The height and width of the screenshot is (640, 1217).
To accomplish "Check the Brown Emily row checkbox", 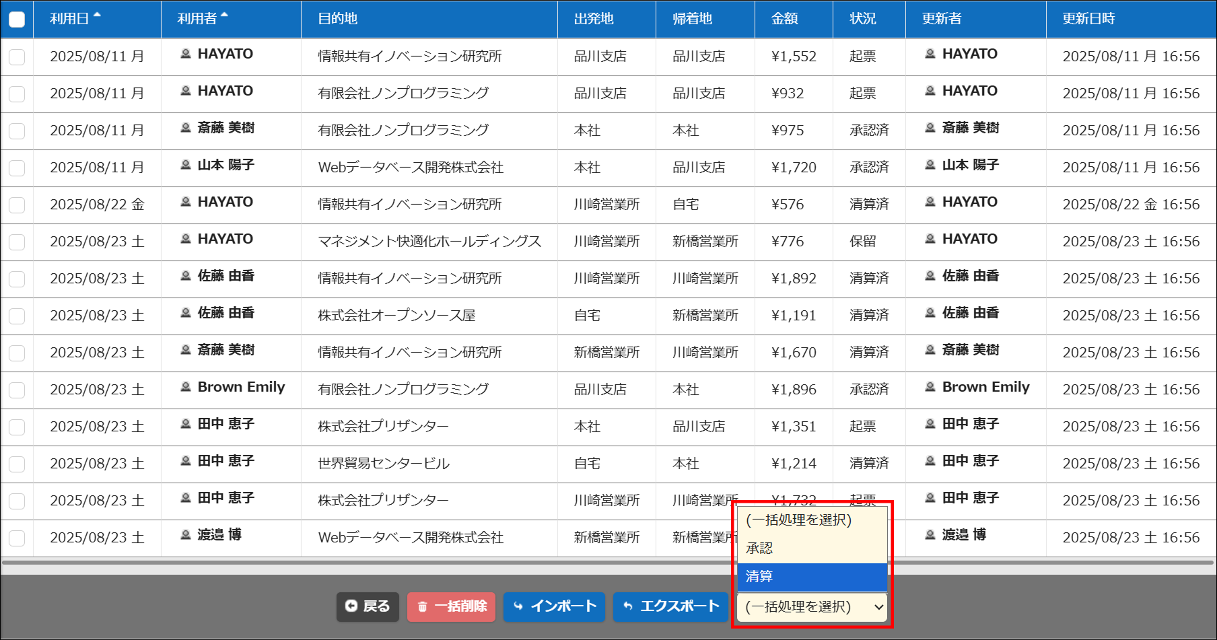I will click(x=17, y=390).
